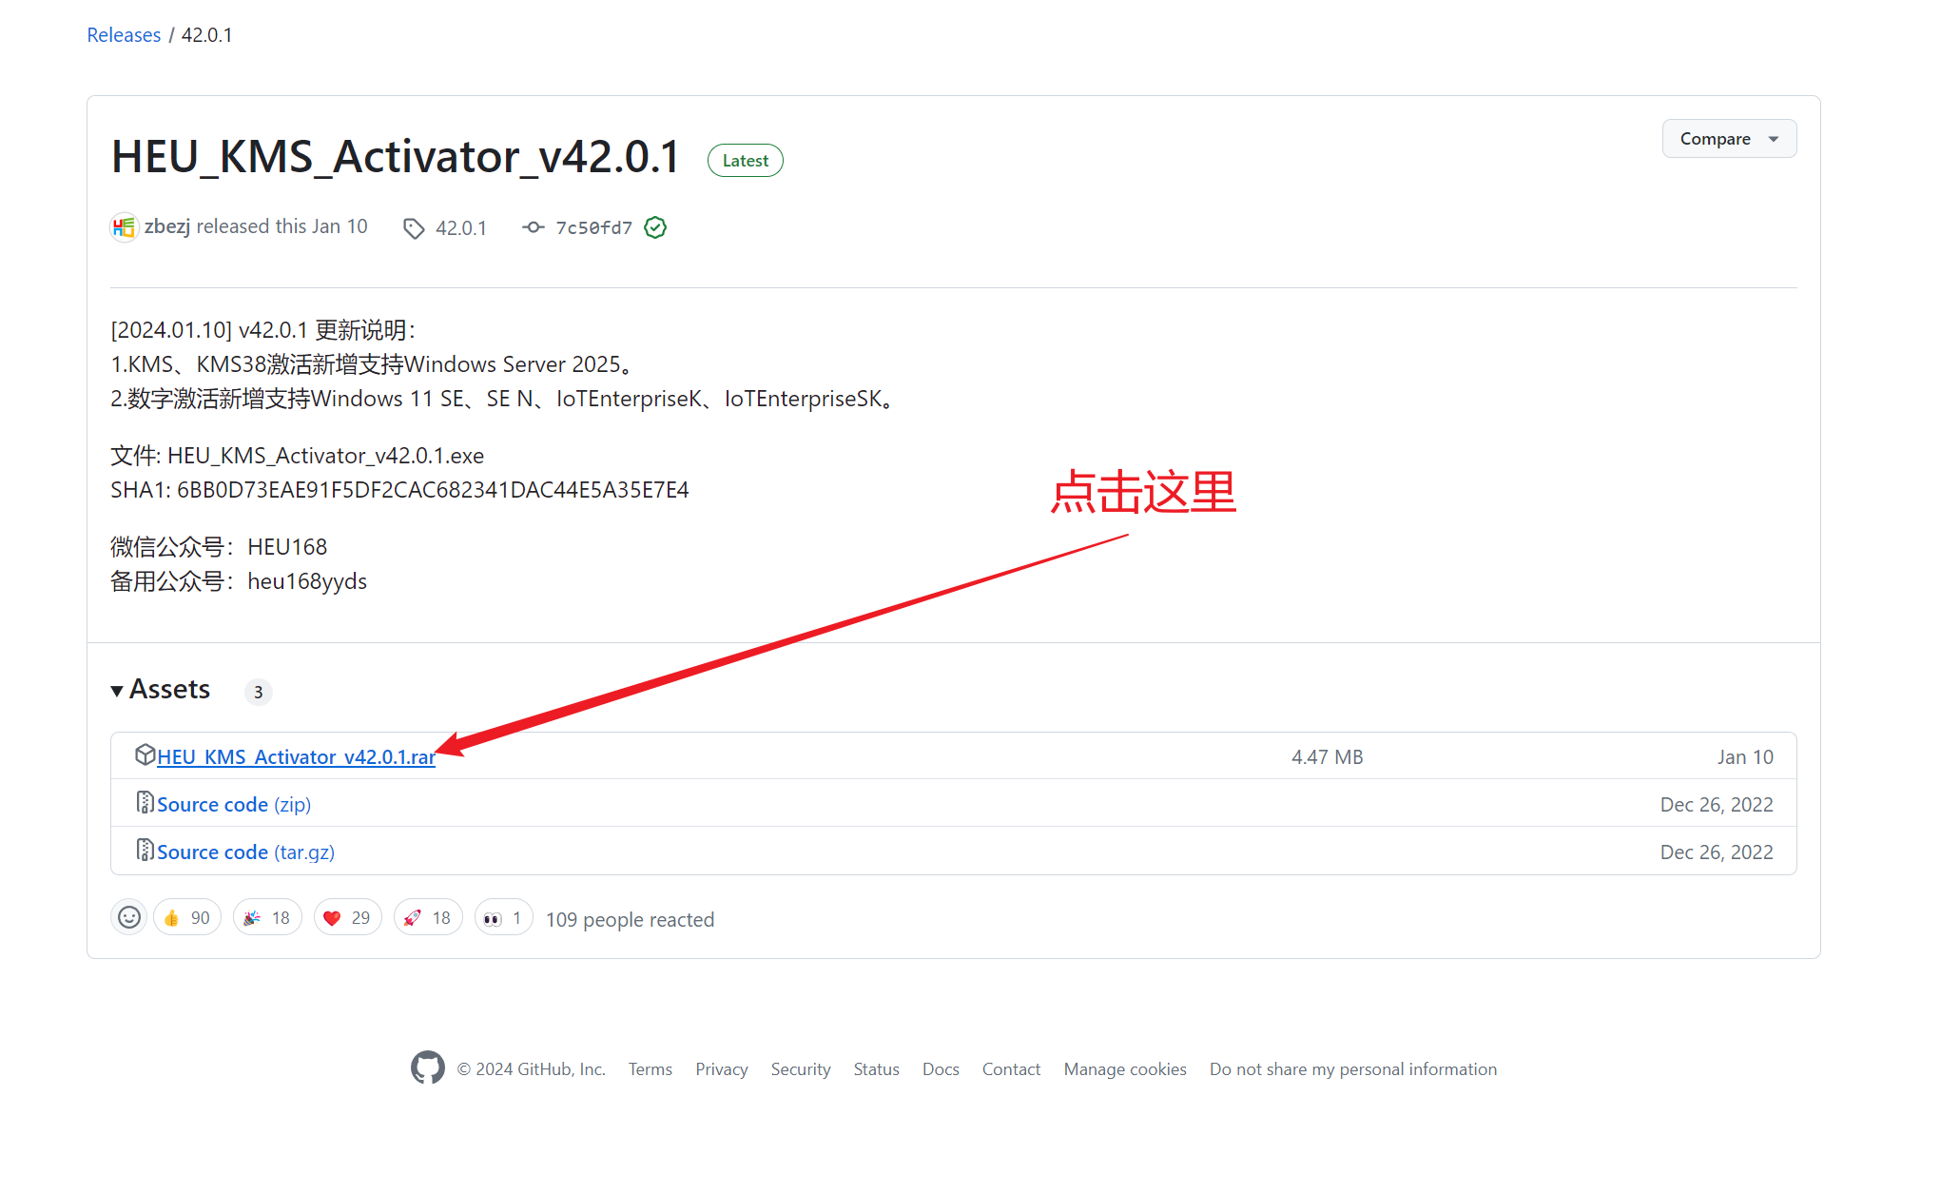Open the zbezj author profile link
This screenshot has width=1941, height=1195.
167,226
